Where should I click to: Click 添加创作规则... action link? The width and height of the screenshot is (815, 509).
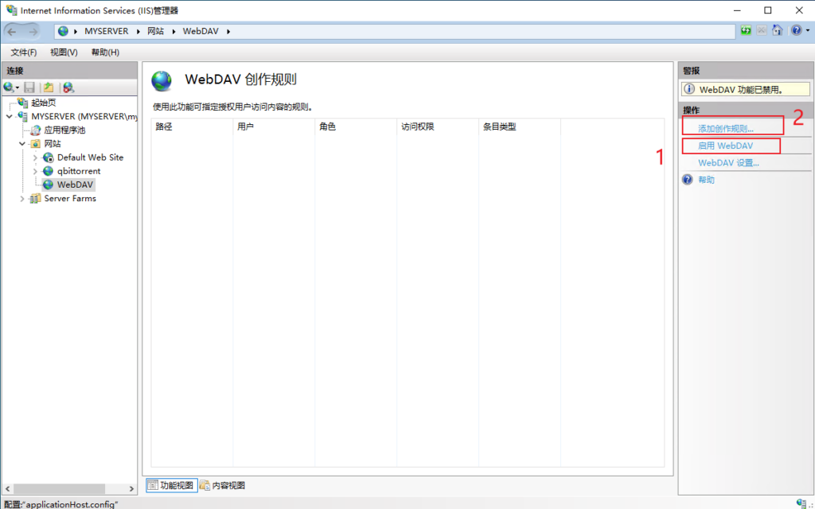point(726,129)
